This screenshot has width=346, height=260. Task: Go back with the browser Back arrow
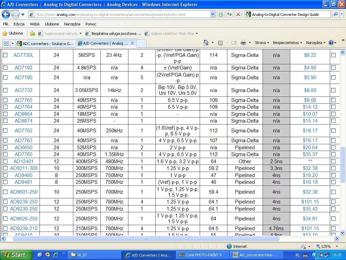6,15
